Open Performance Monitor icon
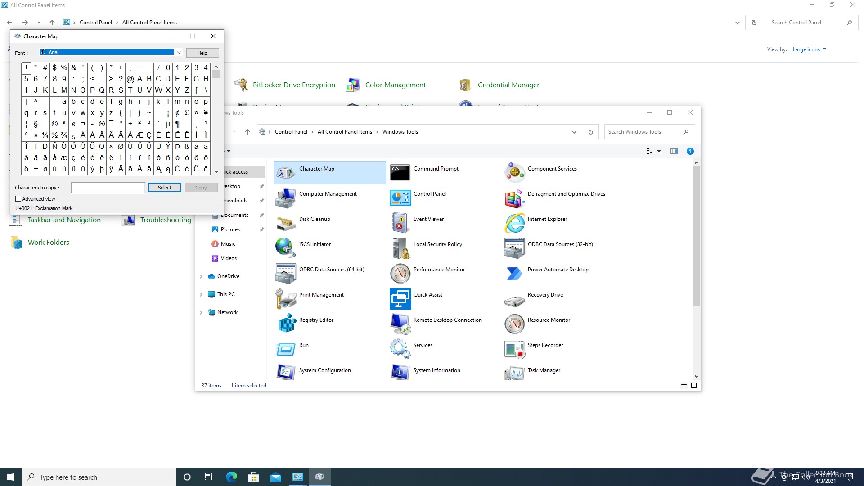Screen dimensions: 864x486 click(x=400, y=273)
